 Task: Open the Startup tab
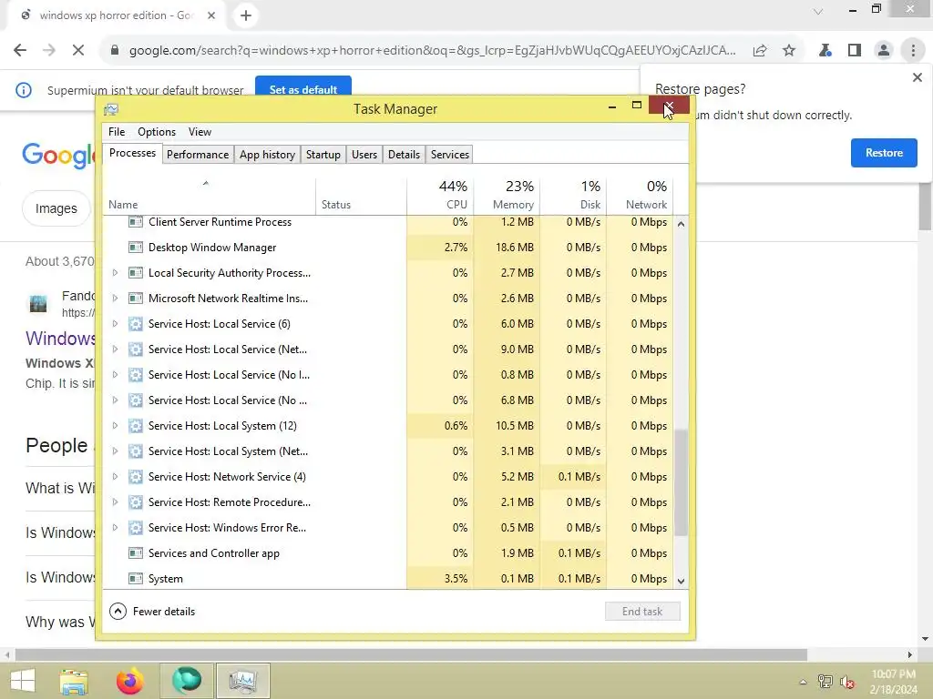(323, 155)
